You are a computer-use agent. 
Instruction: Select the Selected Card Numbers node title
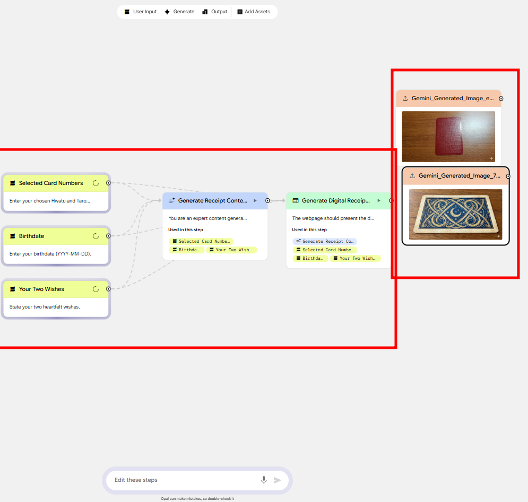point(51,183)
